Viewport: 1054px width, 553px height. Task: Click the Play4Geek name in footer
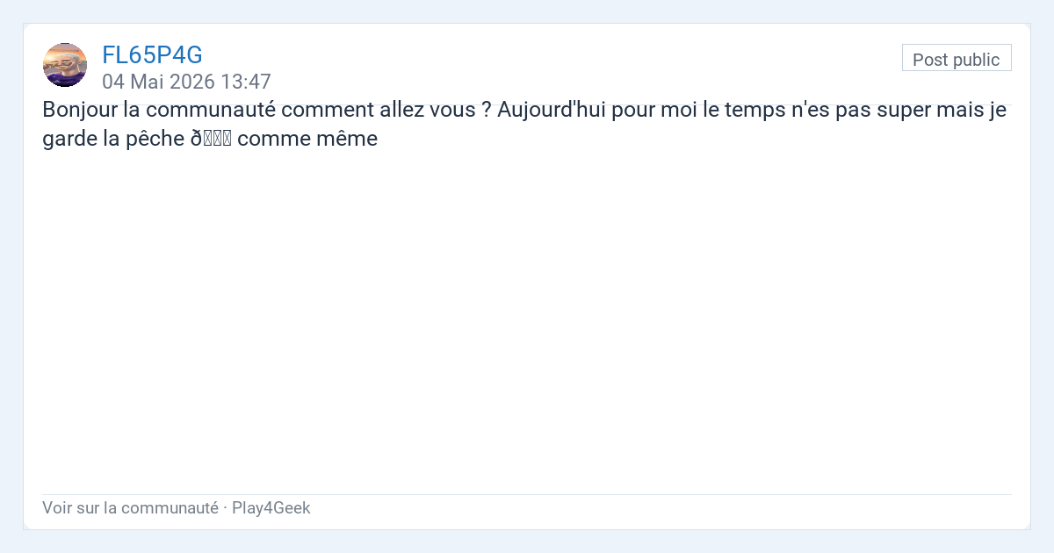click(271, 507)
